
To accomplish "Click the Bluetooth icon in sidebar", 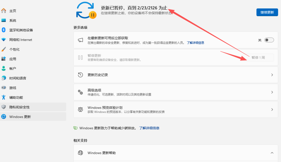I will [4, 30].
